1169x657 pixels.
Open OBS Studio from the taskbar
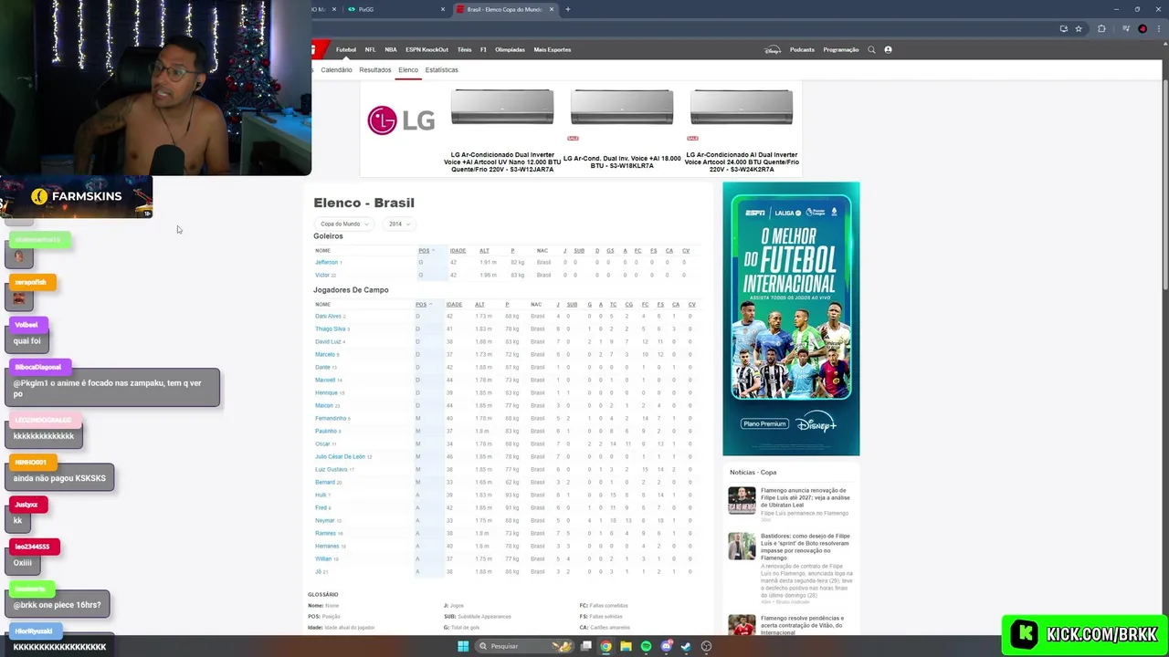point(706,646)
